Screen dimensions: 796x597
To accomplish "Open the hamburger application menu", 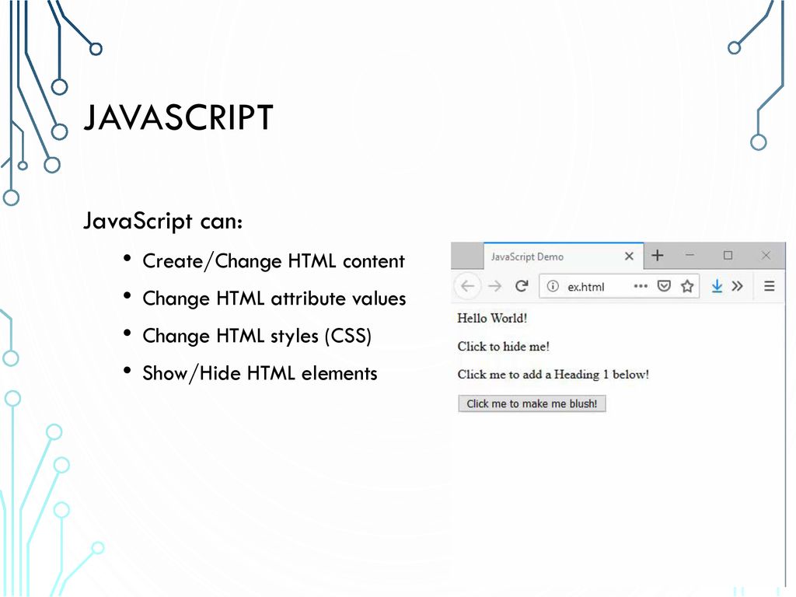I will click(x=769, y=286).
